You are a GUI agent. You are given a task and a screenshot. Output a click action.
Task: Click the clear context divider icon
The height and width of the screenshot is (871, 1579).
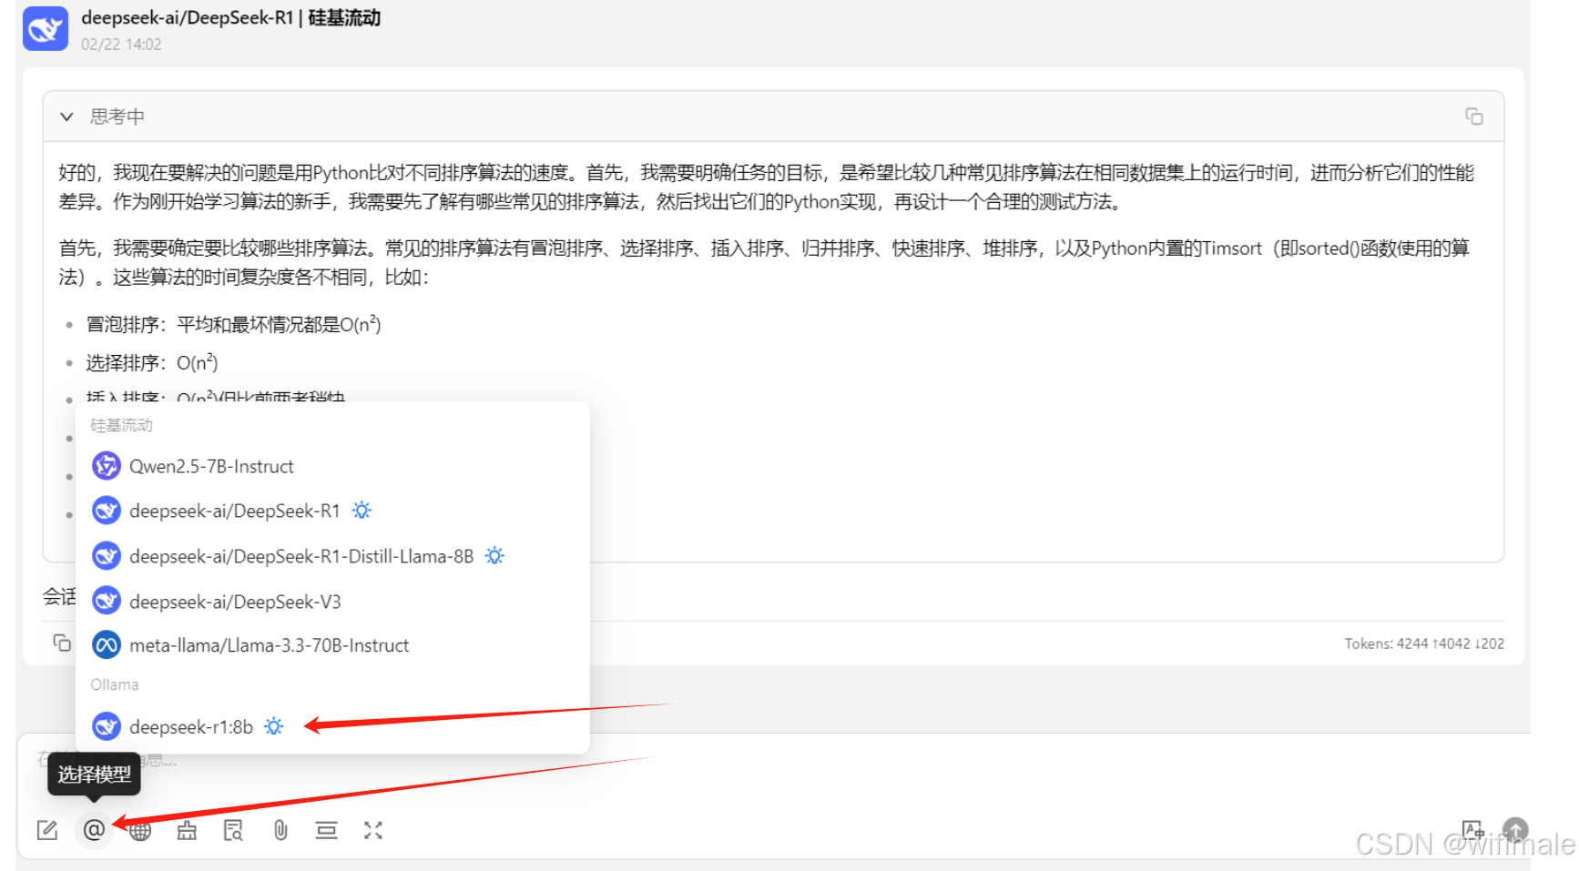tap(326, 830)
